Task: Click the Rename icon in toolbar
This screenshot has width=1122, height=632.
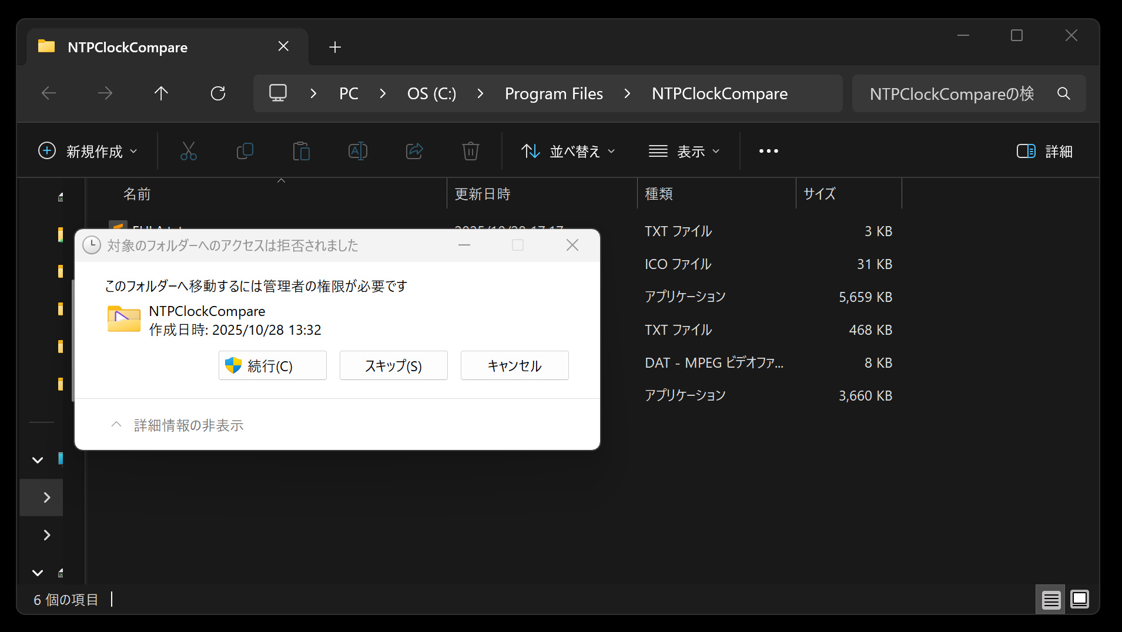Action: pos(357,151)
